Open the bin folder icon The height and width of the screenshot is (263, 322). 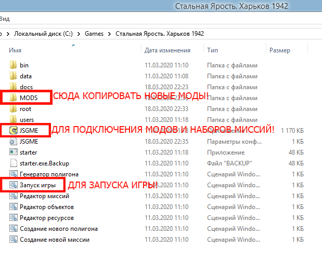pyautogui.click(x=13, y=65)
